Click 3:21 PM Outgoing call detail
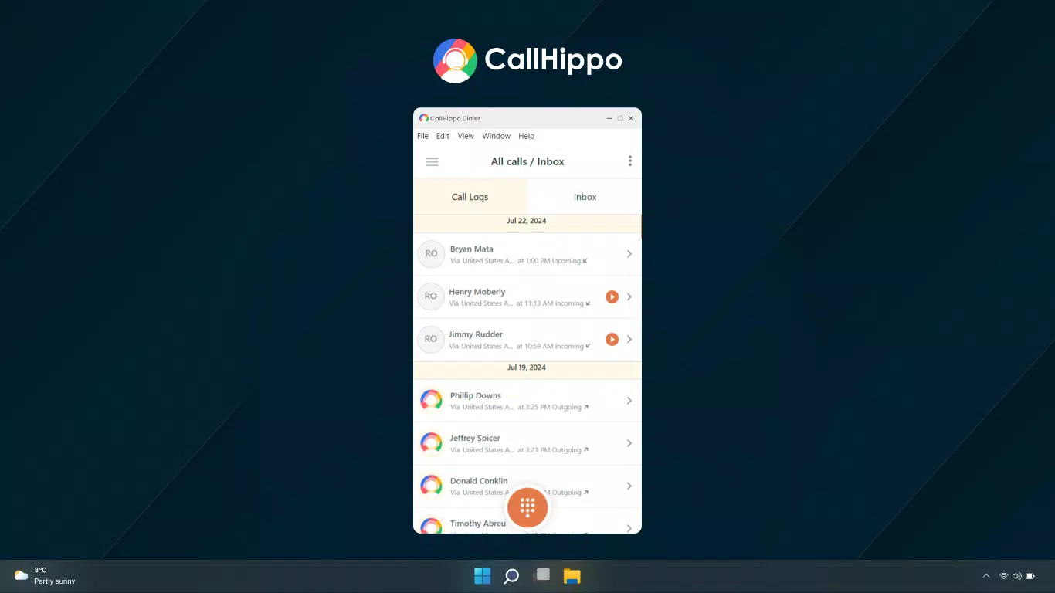The height and width of the screenshot is (593, 1055). coord(553,449)
